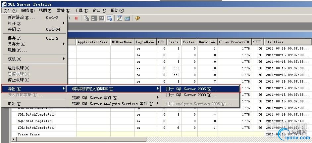Expand the 导出(E) submenu
This screenshot has width=312, height=143.
[x=34, y=89]
